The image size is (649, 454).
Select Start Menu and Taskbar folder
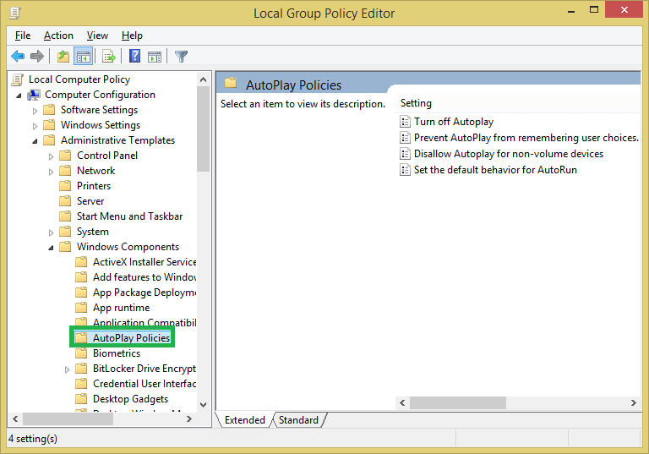point(129,216)
